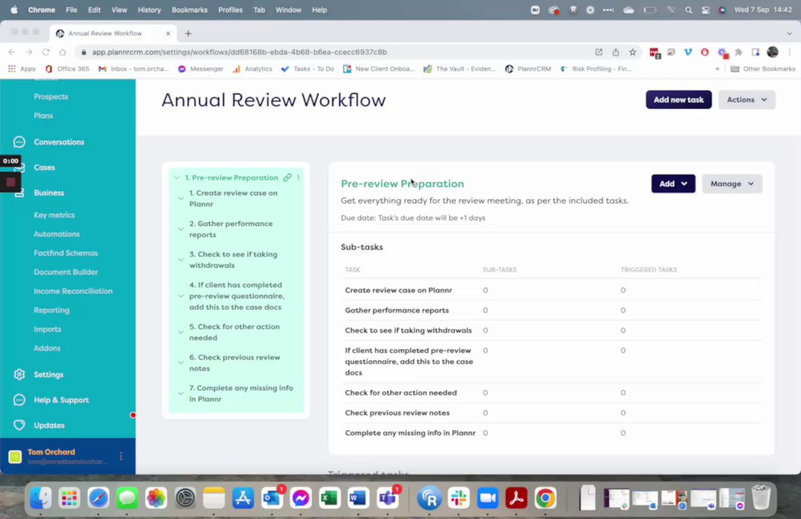The height and width of the screenshot is (519, 801).
Task: Open the Actions dropdown
Action: pos(746,99)
